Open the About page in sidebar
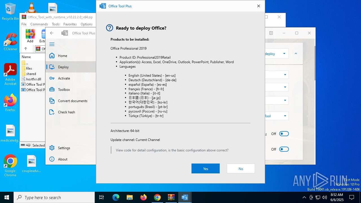Screen dimensions: 361x203 pyautogui.click(x=71, y=159)
